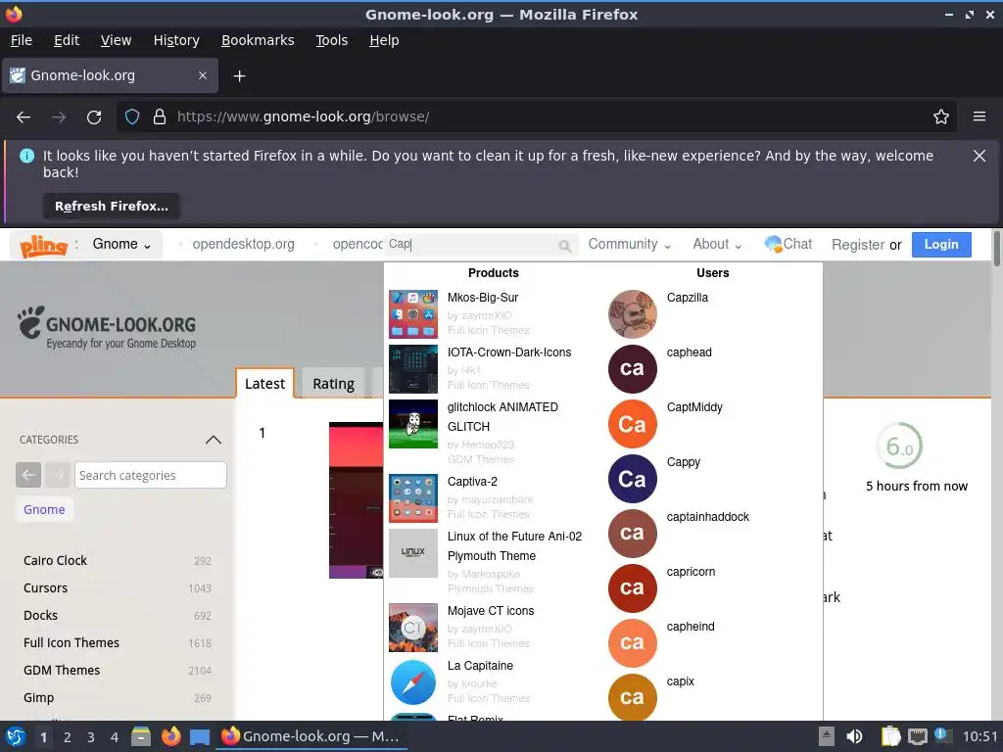Open the taskbar file manager icon
The image size is (1003, 752).
click(x=141, y=736)
